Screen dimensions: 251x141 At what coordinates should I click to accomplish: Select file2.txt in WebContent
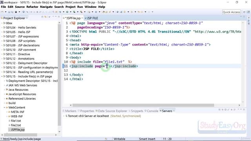point(16,125)
